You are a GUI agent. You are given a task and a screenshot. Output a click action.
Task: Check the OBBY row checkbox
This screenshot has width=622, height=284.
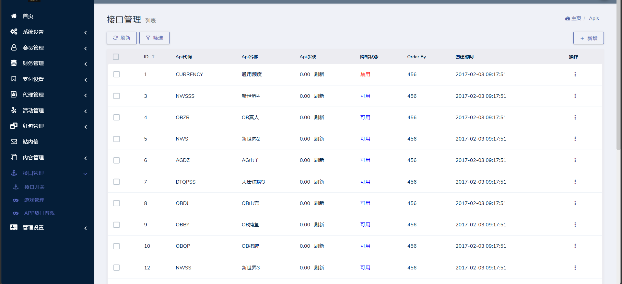pos(116,225)
